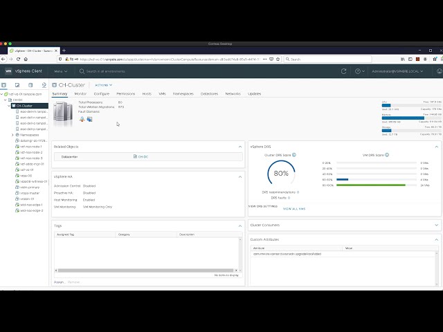Expand the Namespaces tree node

[12, 135]
